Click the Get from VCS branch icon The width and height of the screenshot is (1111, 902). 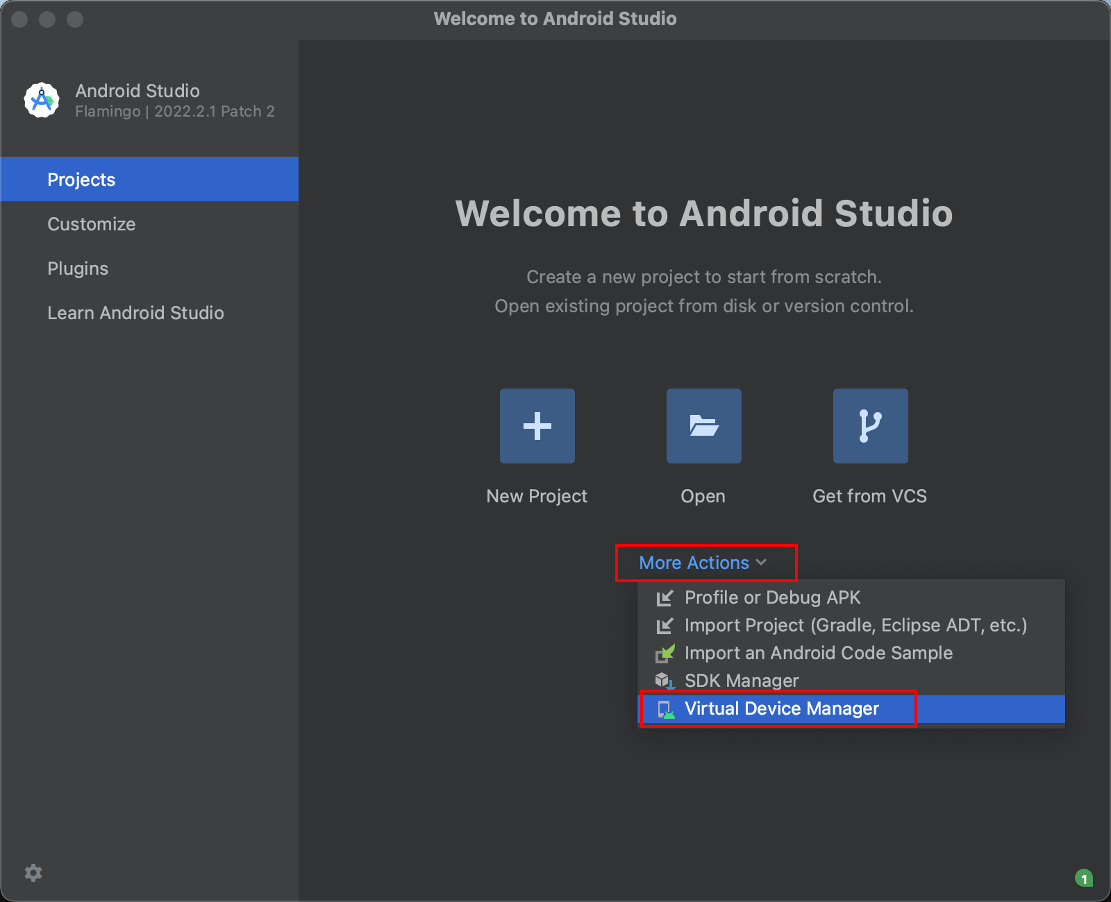pos(870,425)
